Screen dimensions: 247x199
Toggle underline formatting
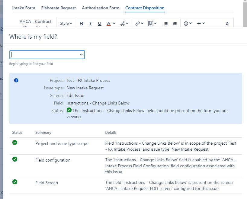click(99, 23)
